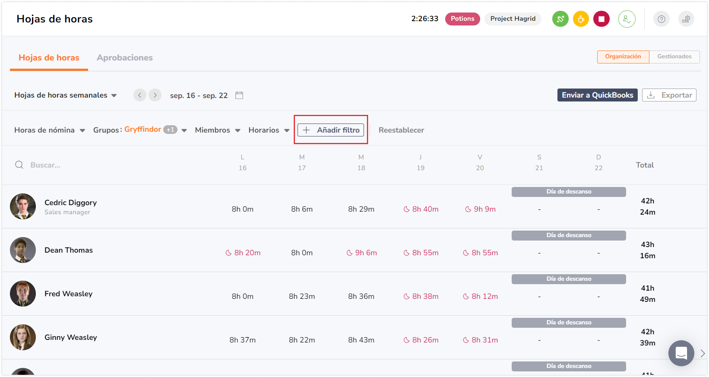Click the Total column header
Screen dimensions: 709x377
pyautogui.click(x=645, y=165)
